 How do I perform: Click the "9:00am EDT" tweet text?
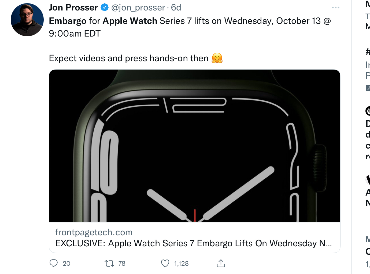click(75, 34)
